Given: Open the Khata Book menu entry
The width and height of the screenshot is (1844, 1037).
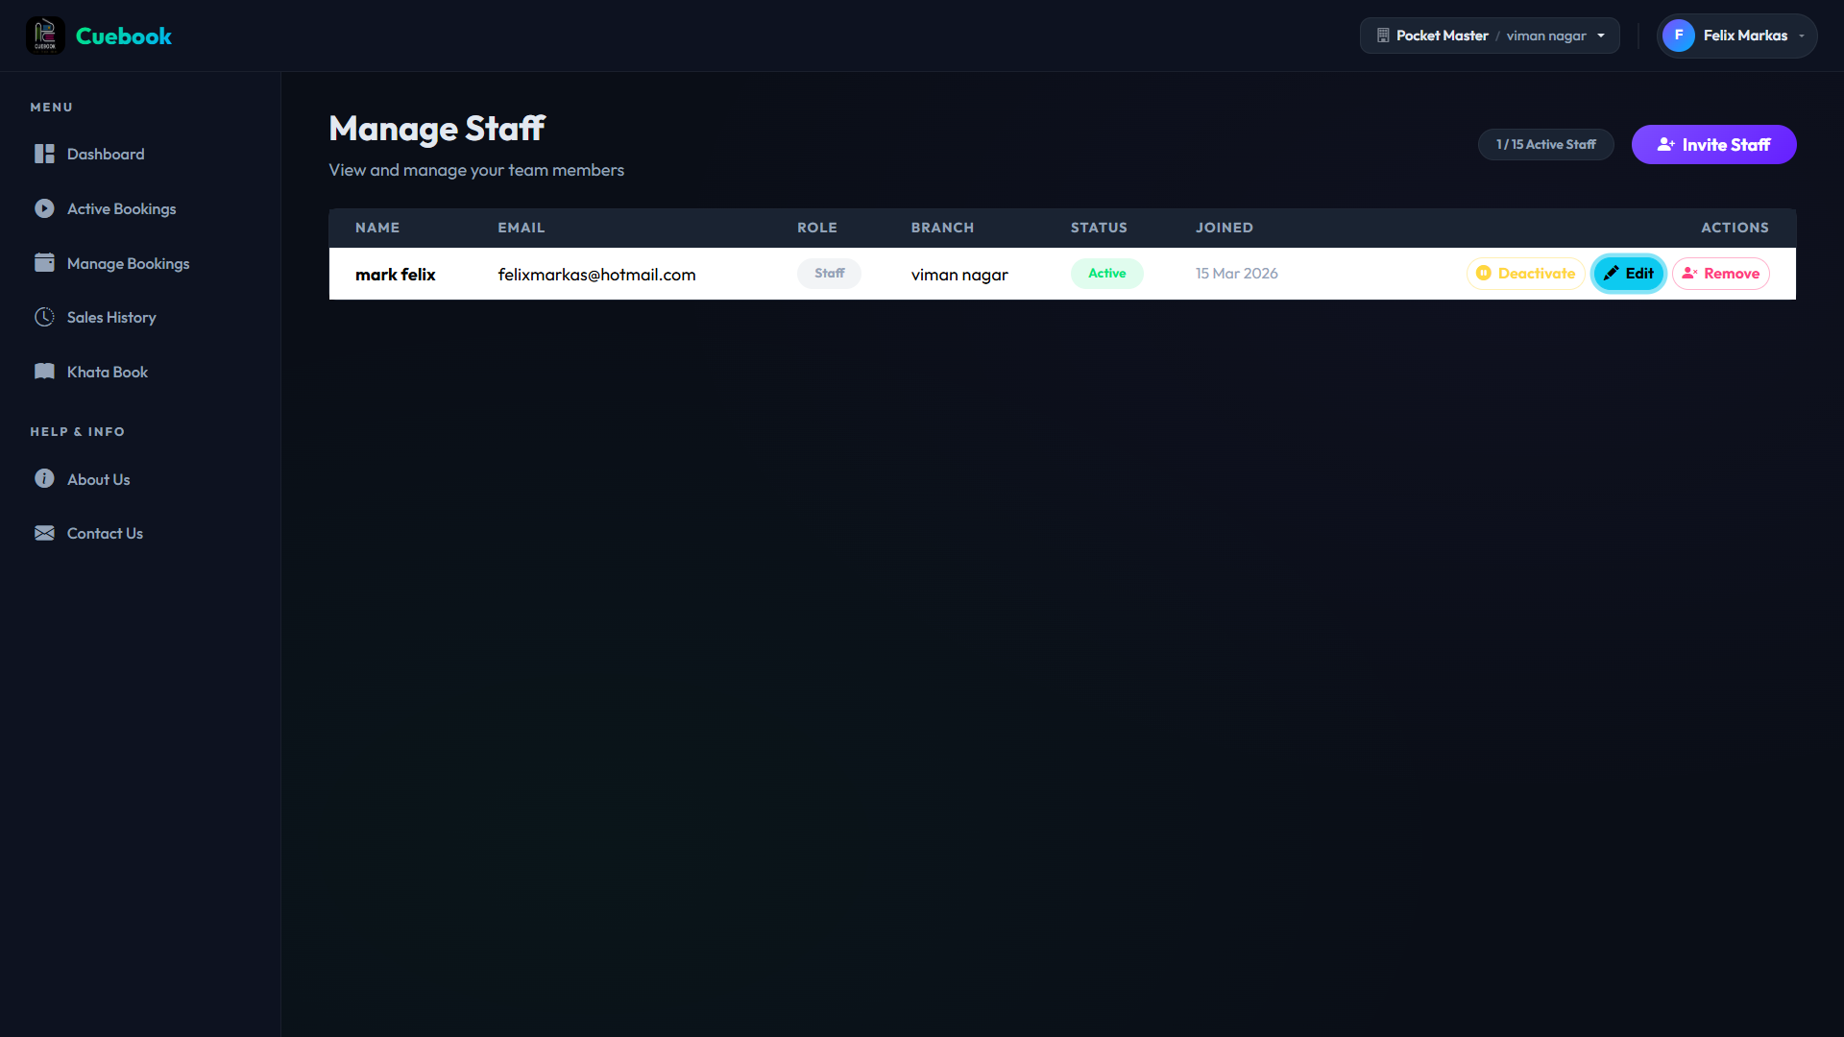Looking at the screenshot, I should click(107, 373).
